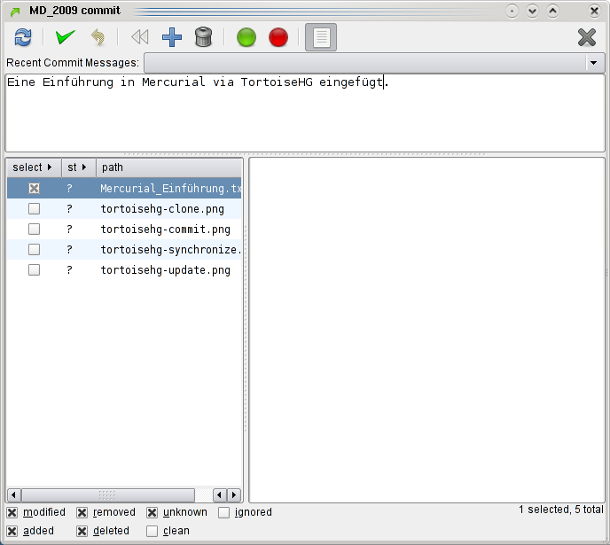Click the blue refresh arrows icon

click(23, 37)
